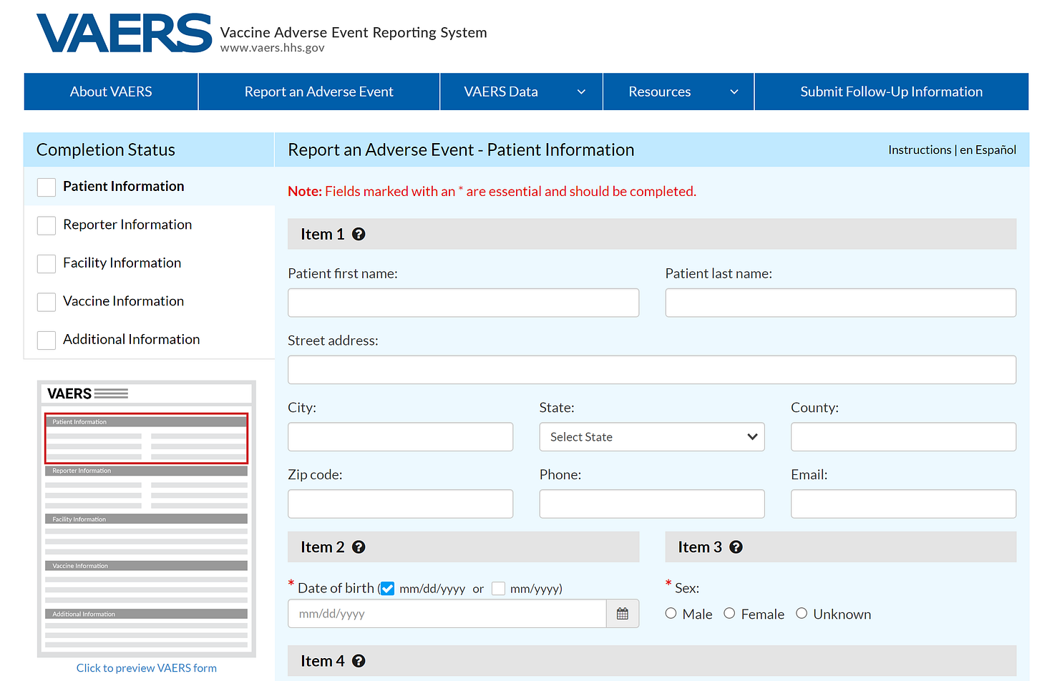Open the date of birth calendar picker

pyautogui.click(x=623, y=614)
